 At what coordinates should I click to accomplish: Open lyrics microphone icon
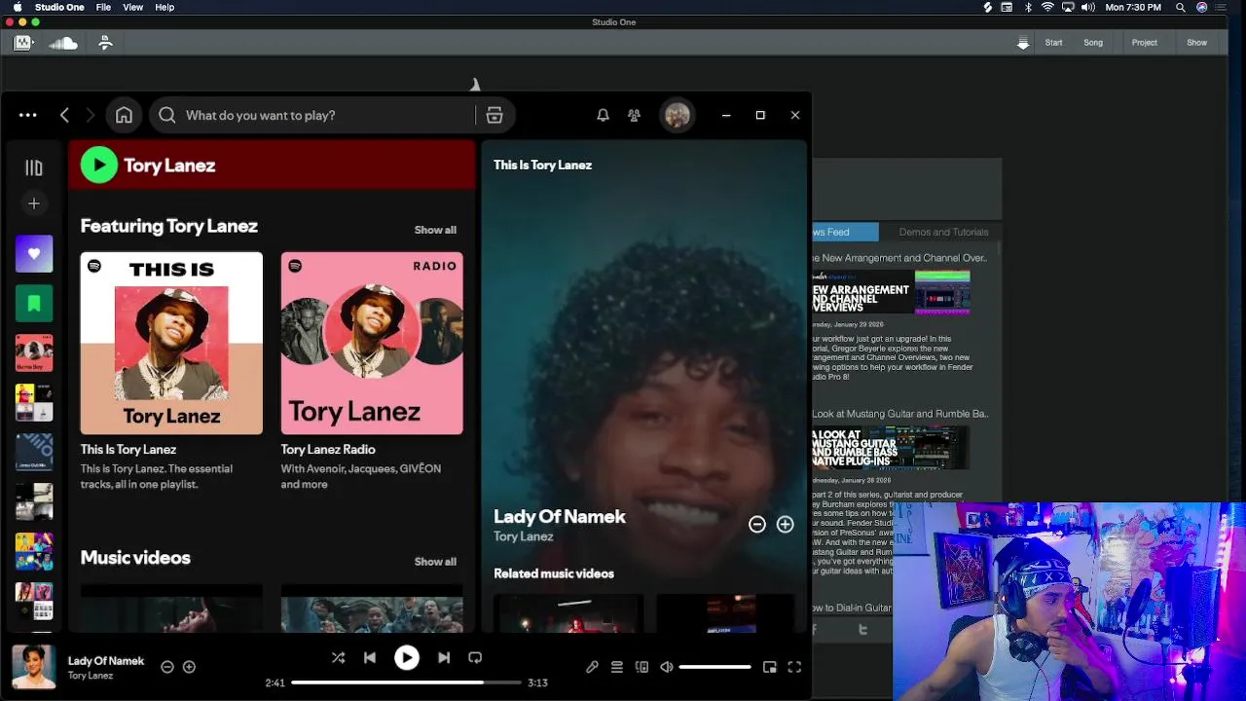pos(592,667)
